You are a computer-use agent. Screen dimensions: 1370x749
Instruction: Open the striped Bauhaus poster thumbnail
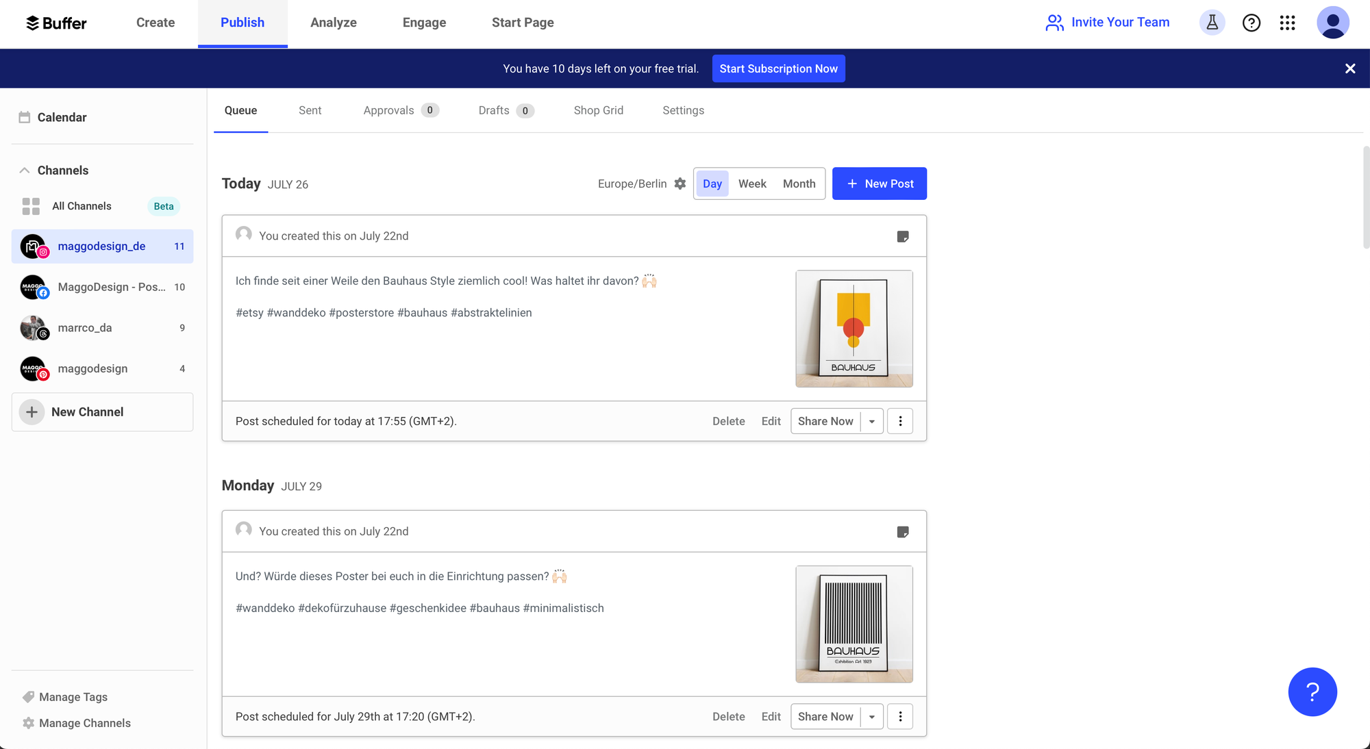point(854,624)
